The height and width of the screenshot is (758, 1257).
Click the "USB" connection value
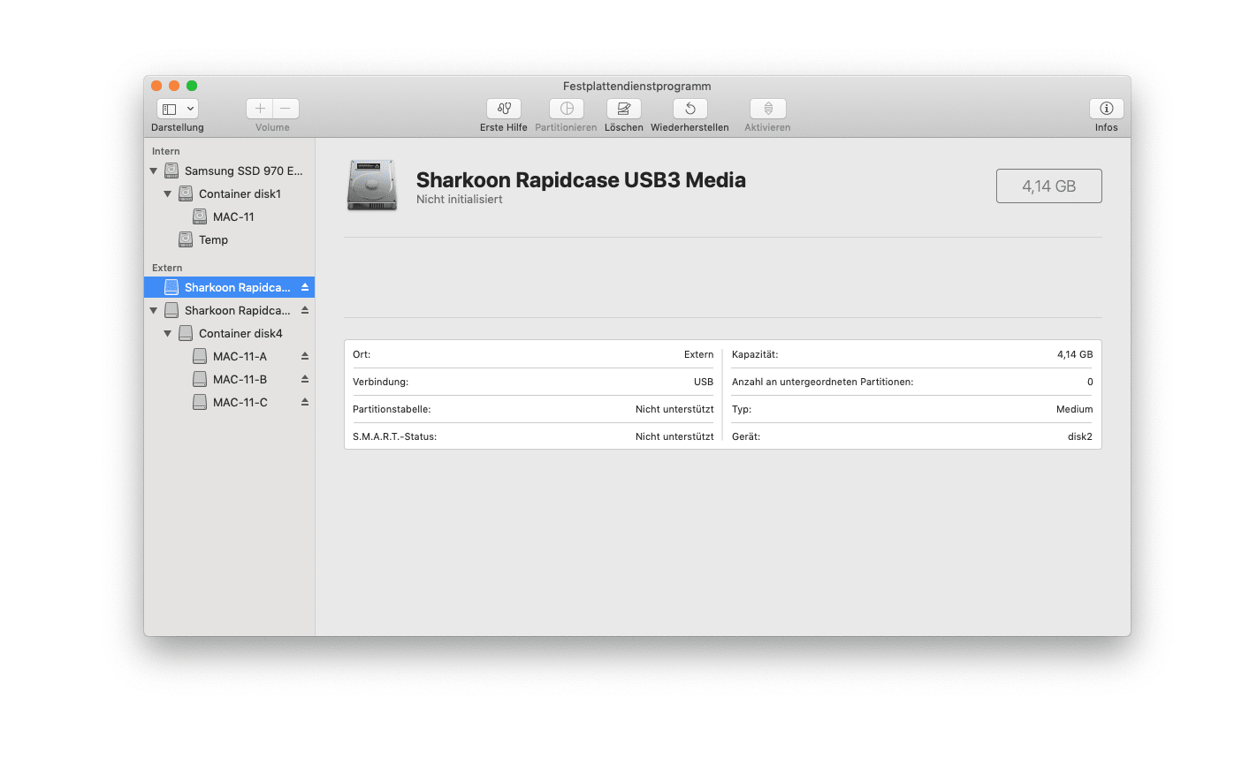(704, 382)
